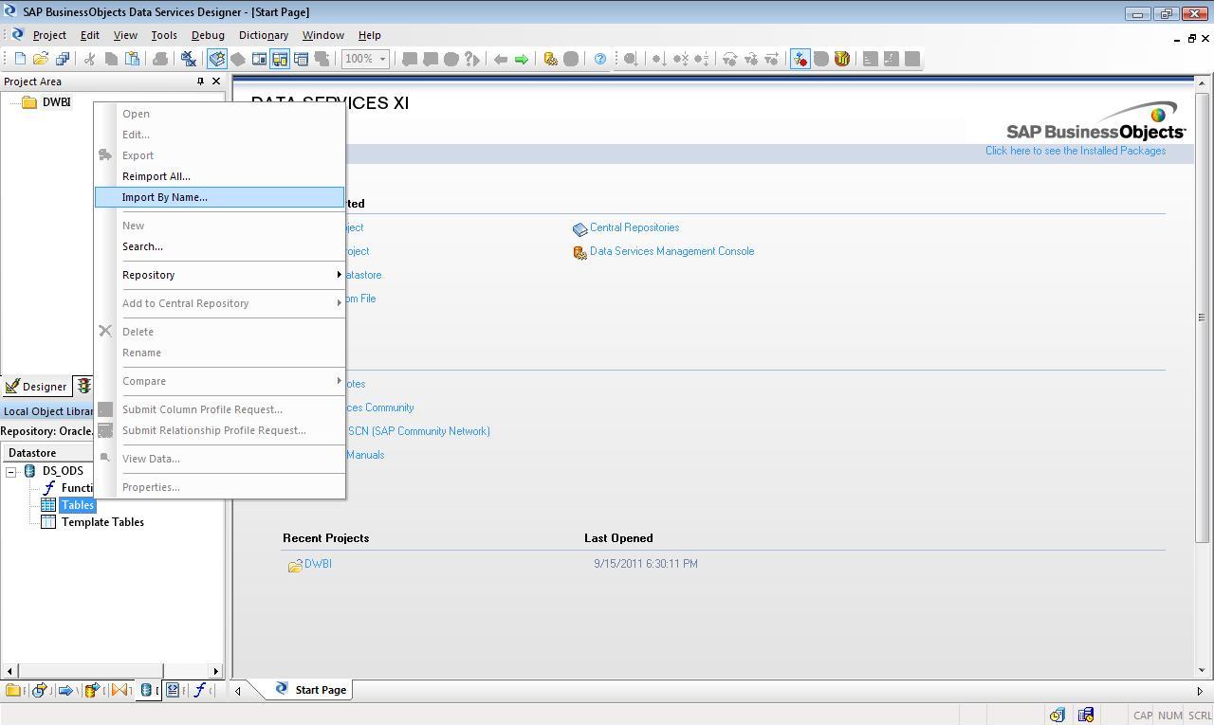Click the tab scroll-right arrow
This screenshot has height=725, width=1214.
point(1200,691)
